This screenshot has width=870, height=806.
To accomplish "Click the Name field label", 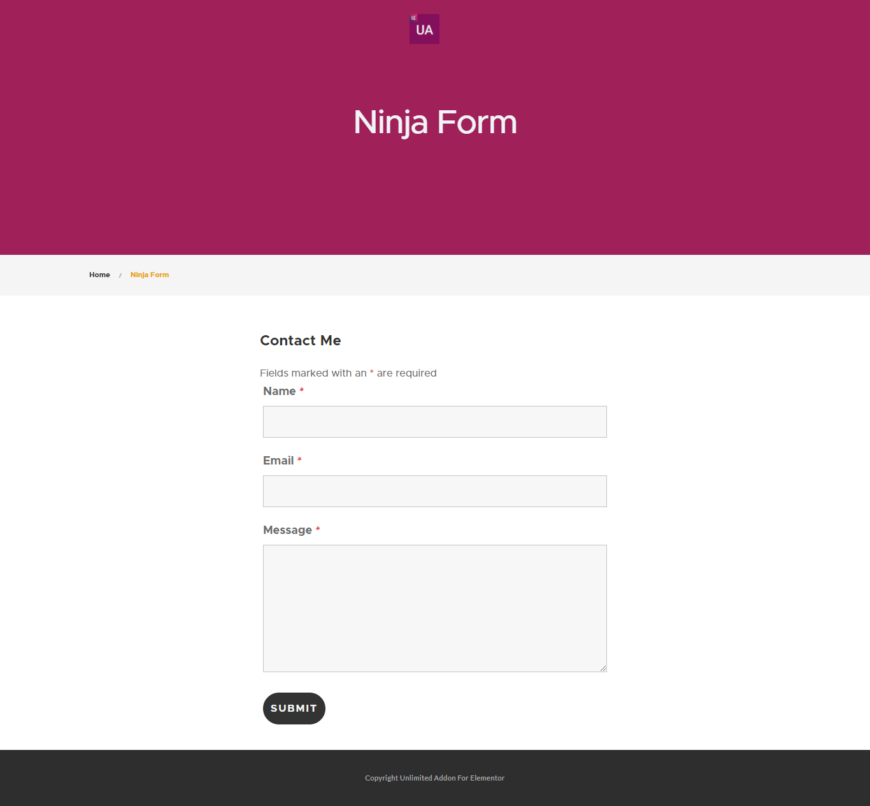I will tap(279, 391).
